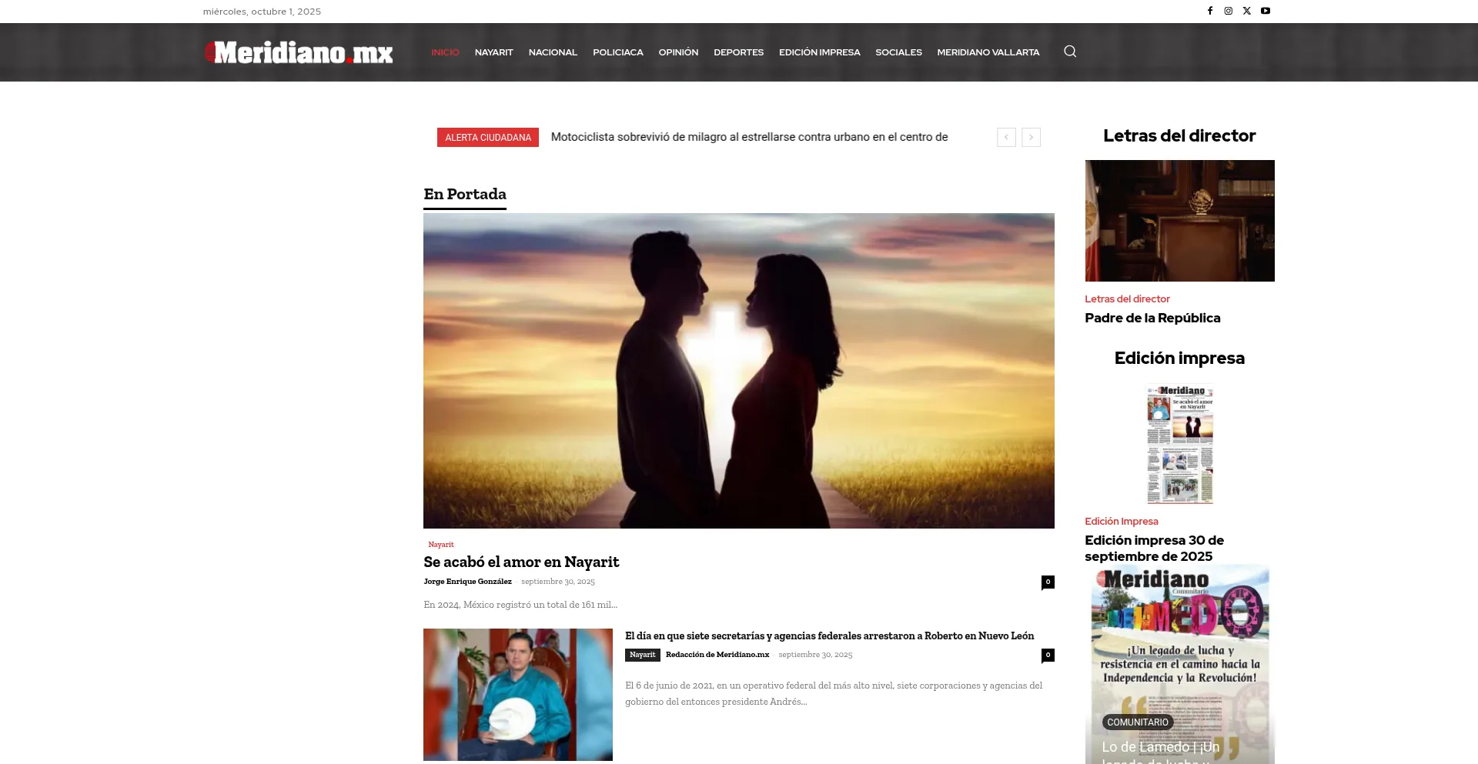This screenshot has height=764, width=1478.
Task: Open 'Padre de la República' article
Action: [1152, 319]
